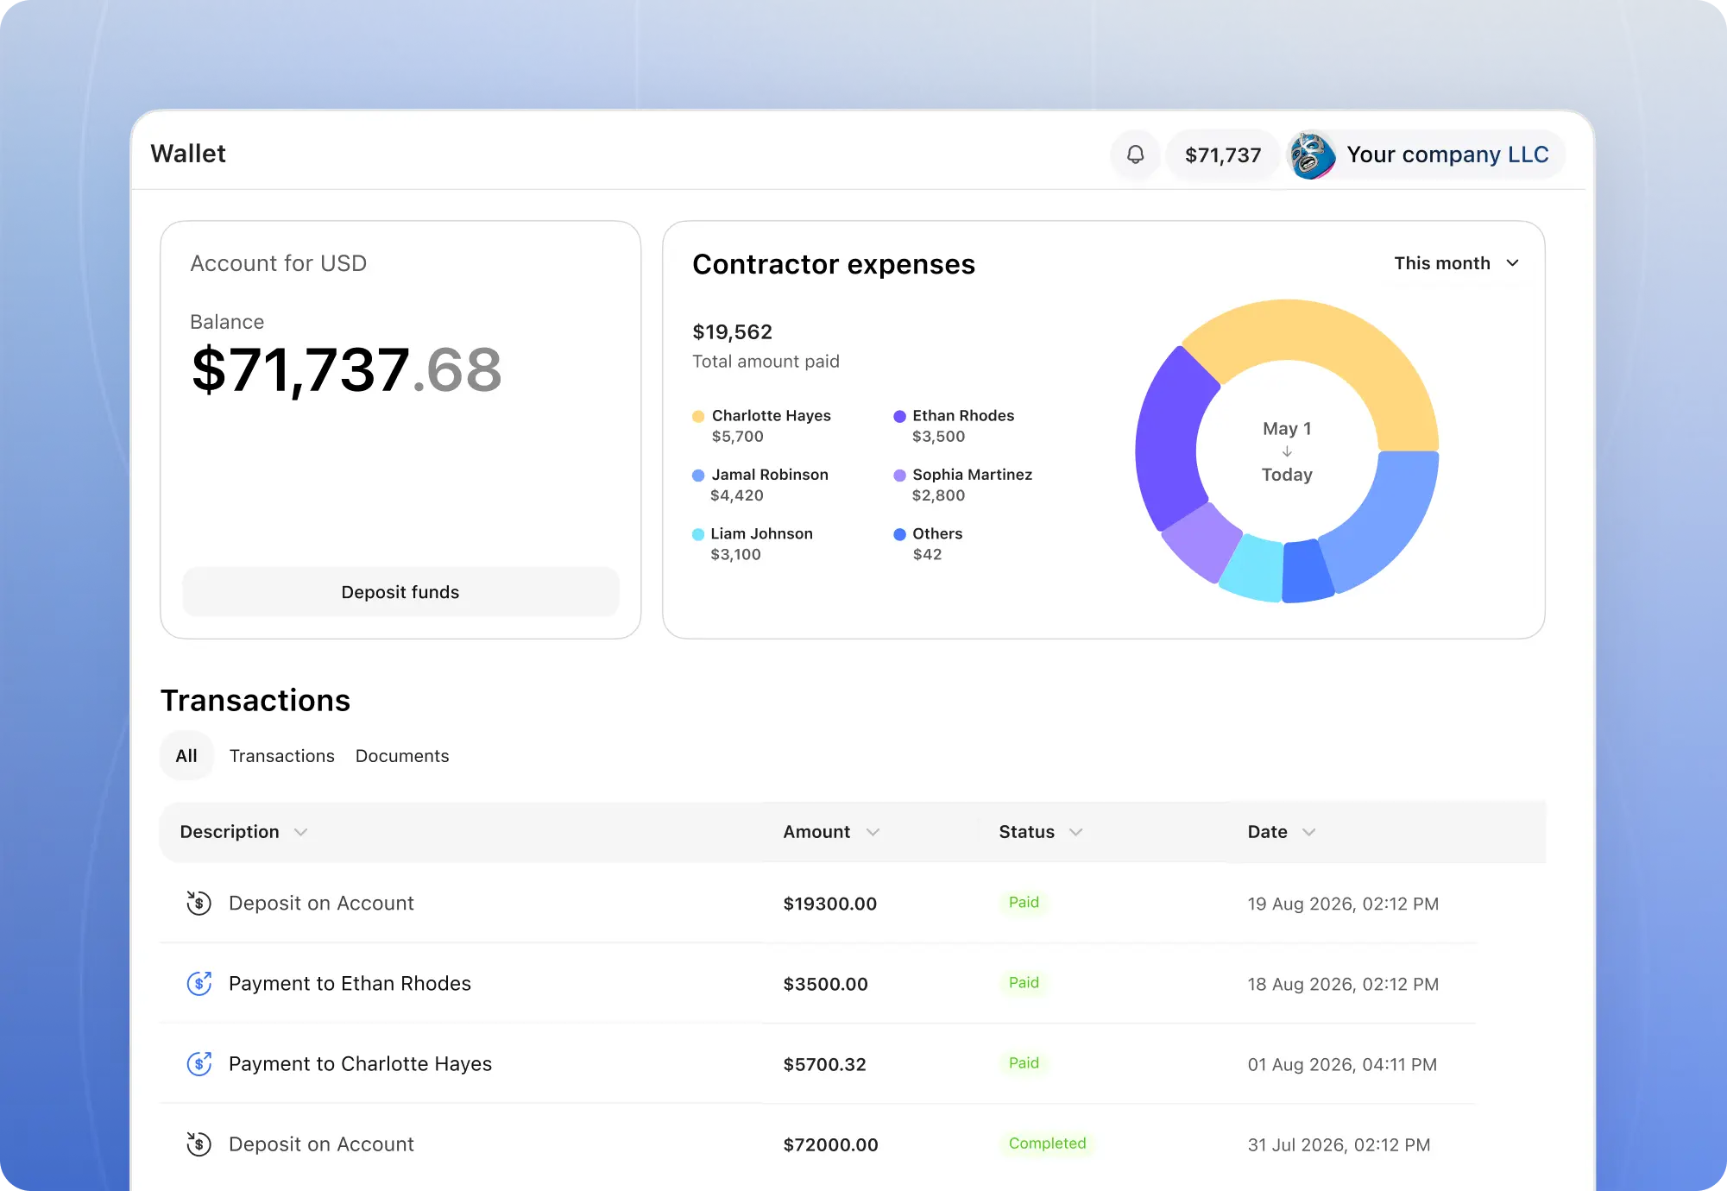The image size is (1727, 1191).
Task: Click the blue Others legend dot
Action: click(899, 534)
